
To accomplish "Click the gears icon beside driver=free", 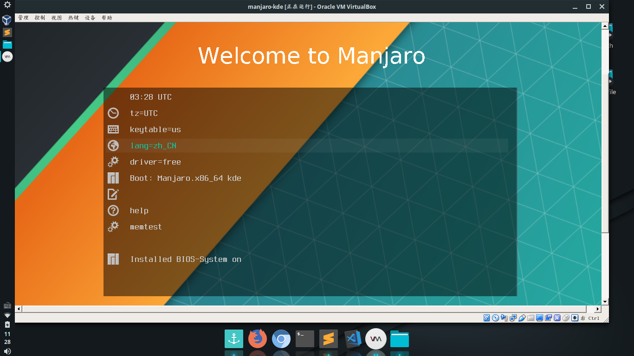I will [x=113, y=162].
